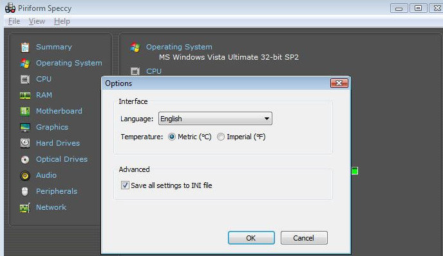
Task: Go to the CPU sidebar section
Action: point(44,79)
